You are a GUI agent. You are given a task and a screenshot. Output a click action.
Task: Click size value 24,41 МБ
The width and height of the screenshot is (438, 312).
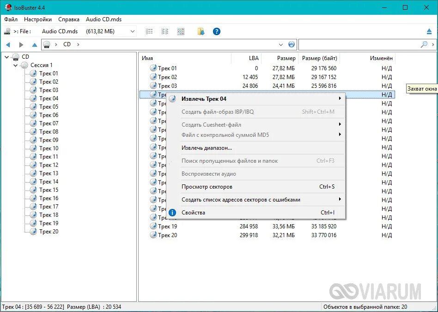284,86
